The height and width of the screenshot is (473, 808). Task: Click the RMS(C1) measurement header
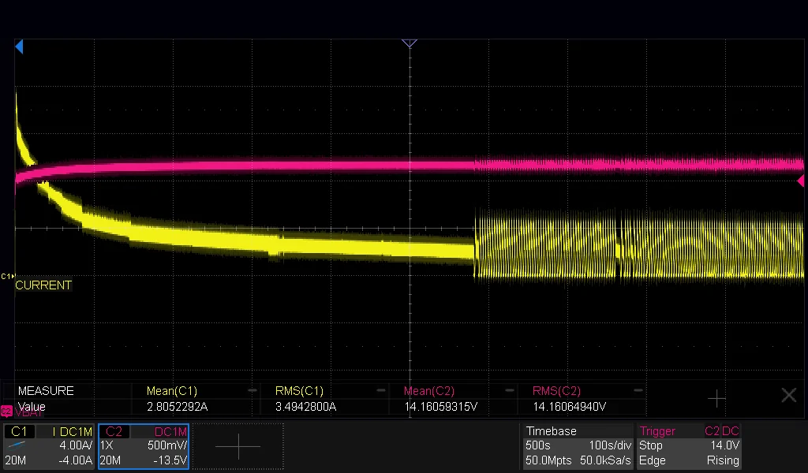(299, 391)
